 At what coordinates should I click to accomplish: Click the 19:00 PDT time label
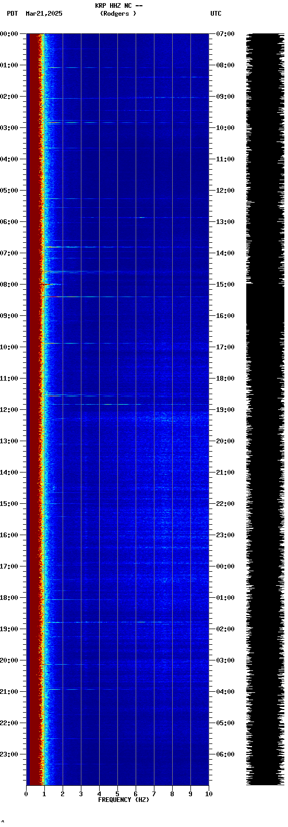[x=9, y=629]
